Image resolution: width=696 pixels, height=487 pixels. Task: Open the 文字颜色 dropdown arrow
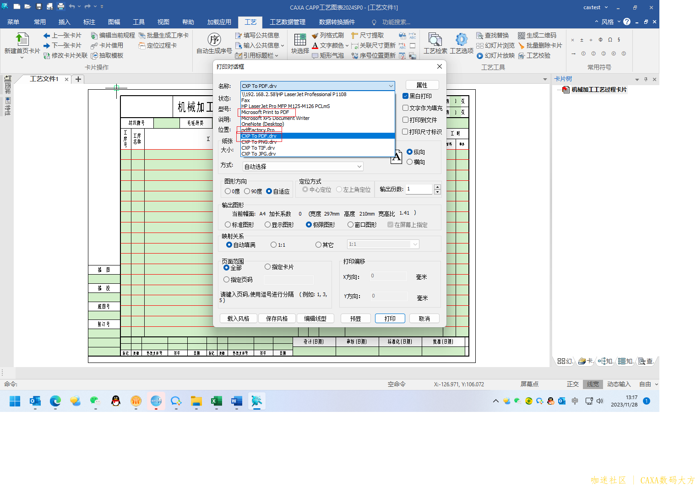[347, 46]
